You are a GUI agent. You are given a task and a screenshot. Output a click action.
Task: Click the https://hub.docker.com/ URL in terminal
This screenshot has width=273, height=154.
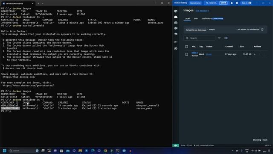pyautogui.click(x=19, y=77)
